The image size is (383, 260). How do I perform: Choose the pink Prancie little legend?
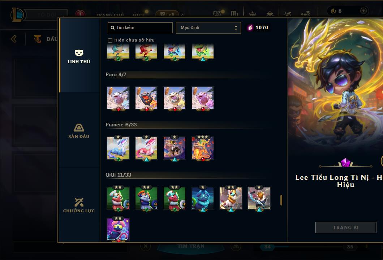pyautogui.click(x=146, y=148)
